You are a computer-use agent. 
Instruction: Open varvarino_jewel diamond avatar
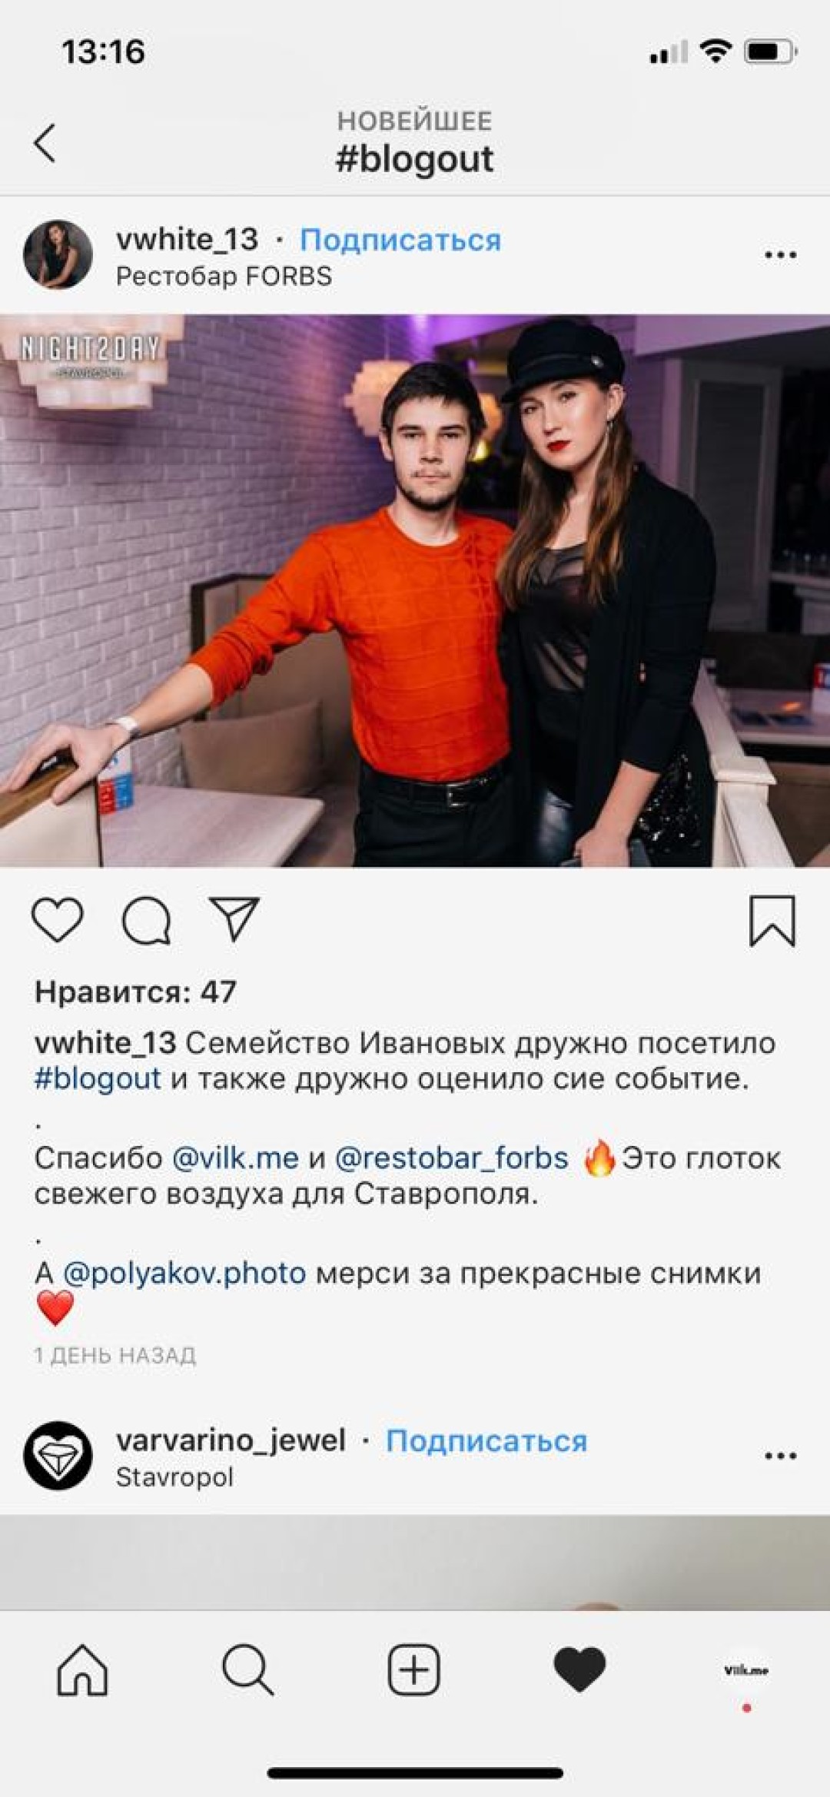point(58,1456)
